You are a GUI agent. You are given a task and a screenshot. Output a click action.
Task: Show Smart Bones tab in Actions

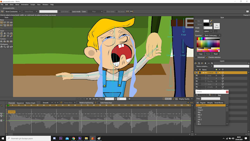click(219, 103)
